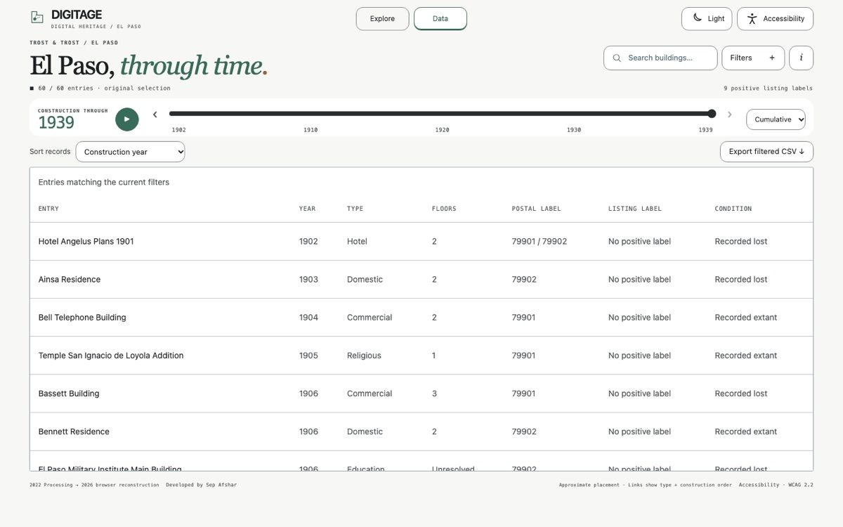This screenshot has height=527, width=843.
Task: Click the Religious type cell
Action: point(364,356)
